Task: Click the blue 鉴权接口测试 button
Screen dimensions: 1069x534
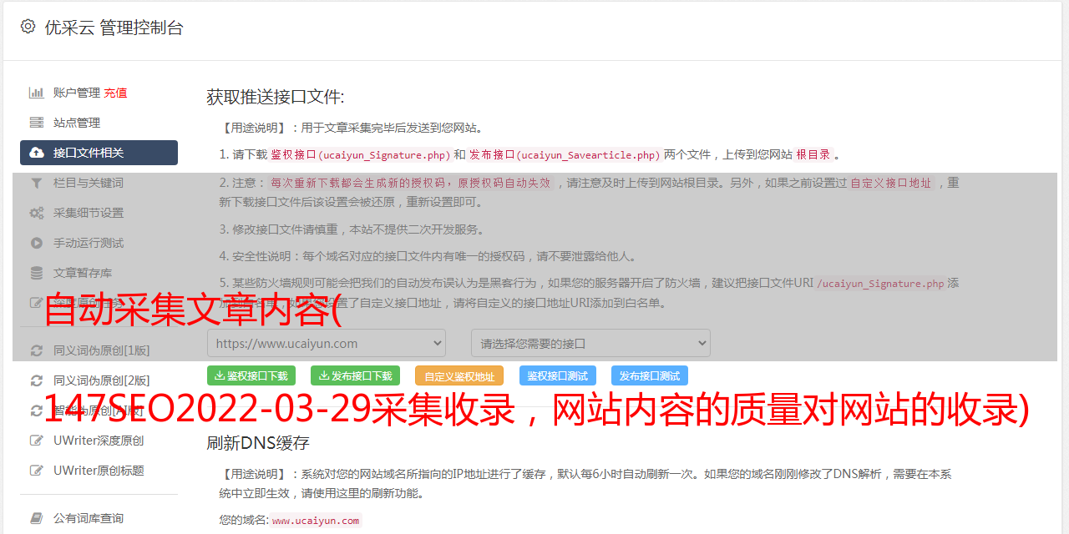Action: coord(558,375)
